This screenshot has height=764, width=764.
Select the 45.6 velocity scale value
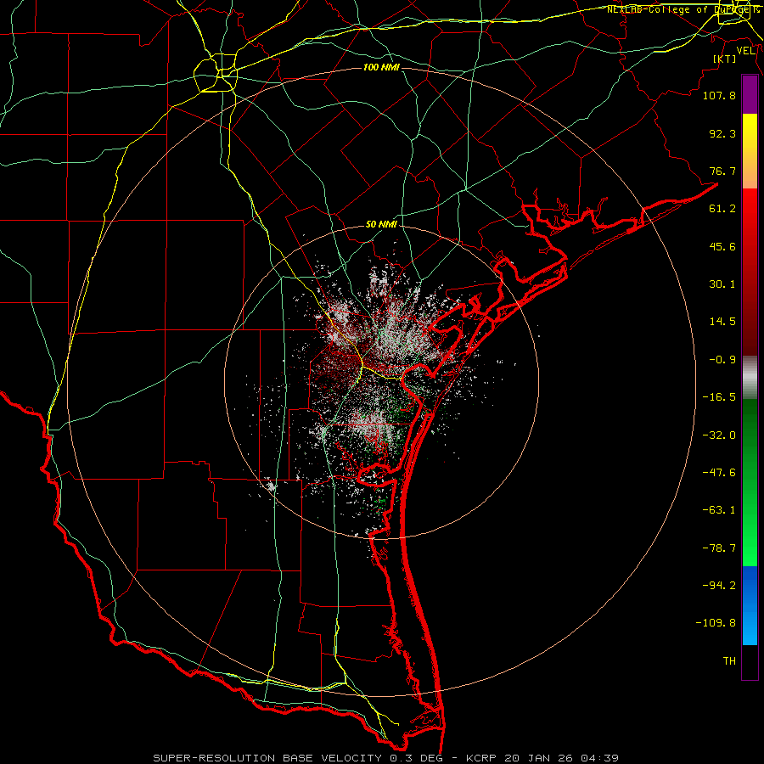722,246
